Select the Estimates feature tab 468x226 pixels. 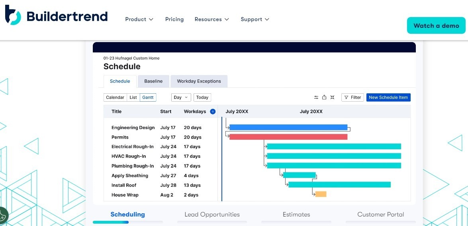coord(296,214)
